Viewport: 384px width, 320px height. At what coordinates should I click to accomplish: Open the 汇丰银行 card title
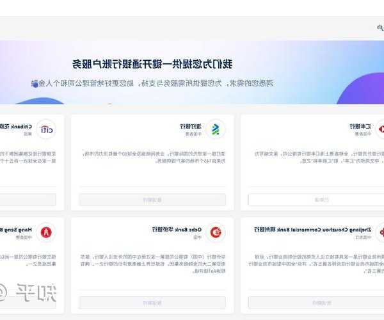360,127
